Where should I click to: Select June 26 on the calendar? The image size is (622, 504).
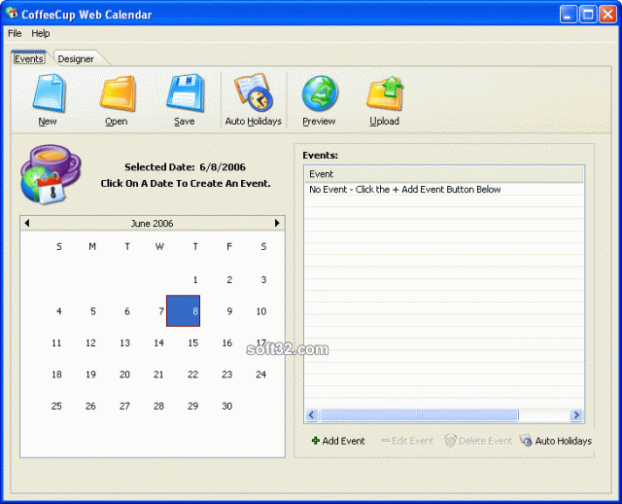click(x=90, y=406)
